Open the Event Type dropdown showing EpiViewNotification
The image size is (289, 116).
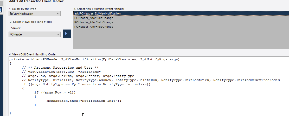pyautogui.click(x=34, y=14)
